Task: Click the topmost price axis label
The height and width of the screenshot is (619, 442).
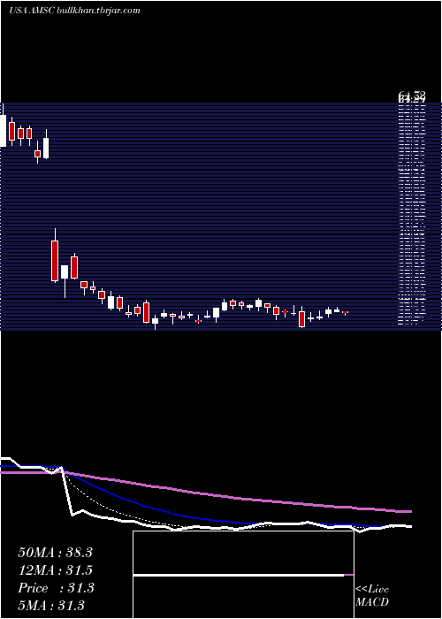Action: click(412, 96)
